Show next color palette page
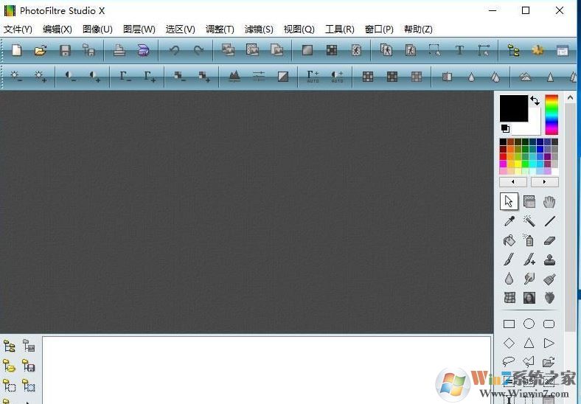 (x=545, y=181)
